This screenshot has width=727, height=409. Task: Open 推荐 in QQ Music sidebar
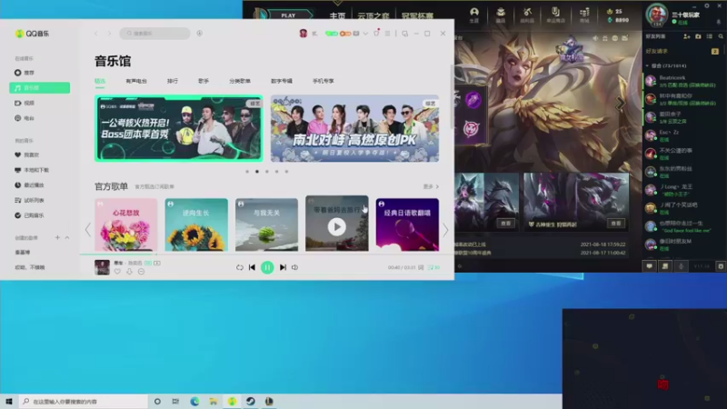tap(25, 73)
